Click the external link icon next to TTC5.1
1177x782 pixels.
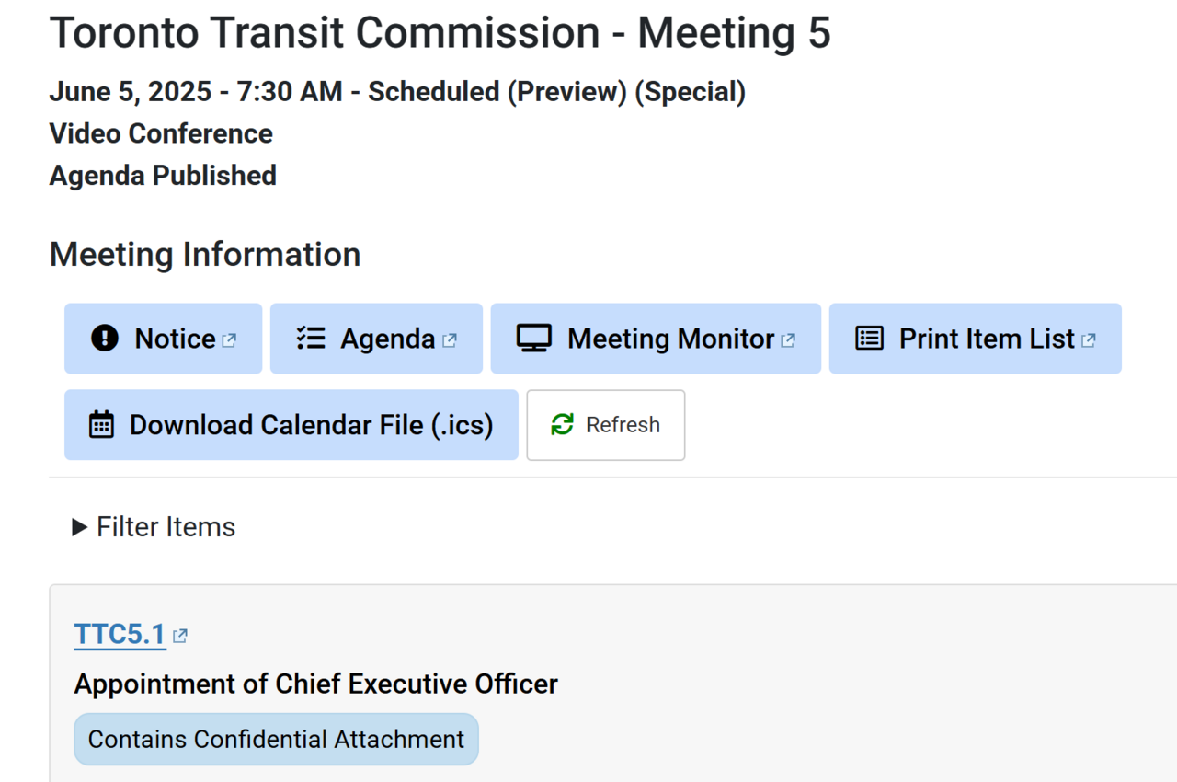180,636
